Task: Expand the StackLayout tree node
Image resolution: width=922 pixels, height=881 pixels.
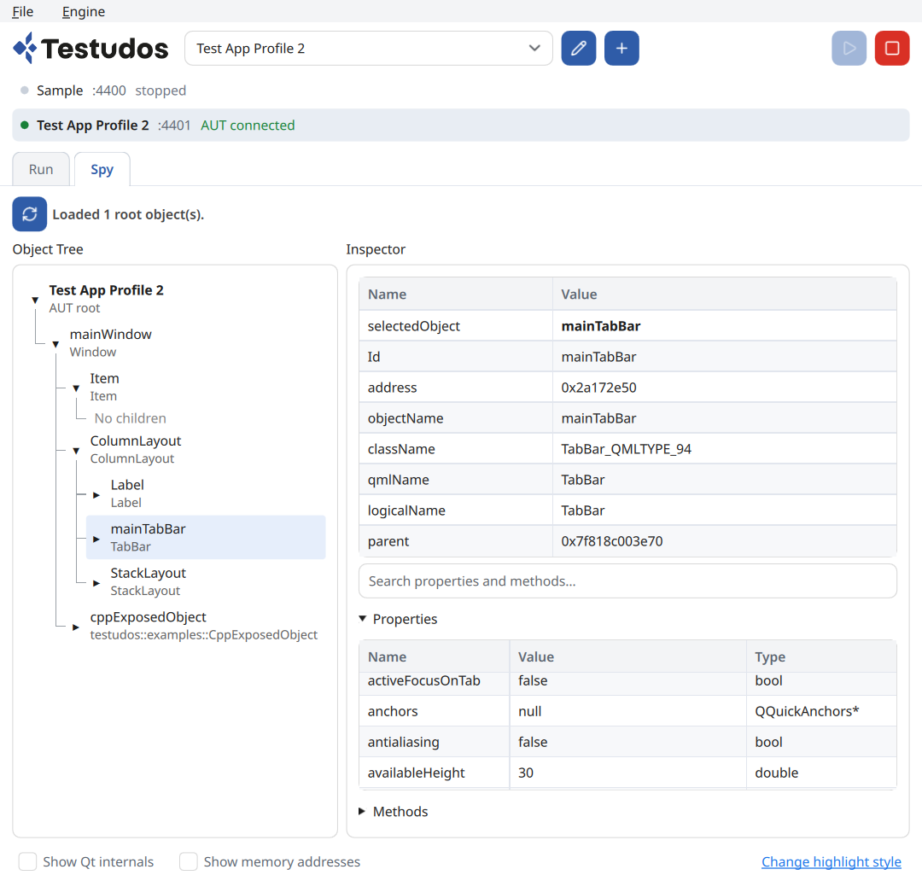Action: [x=96, y=583]
